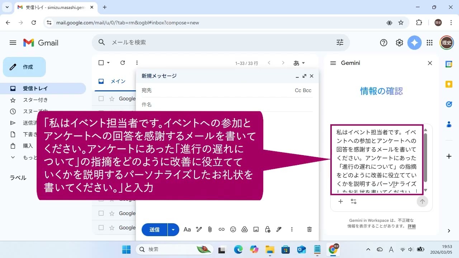Click Help me write pencil-sparkle icon

tap(199, 229)
